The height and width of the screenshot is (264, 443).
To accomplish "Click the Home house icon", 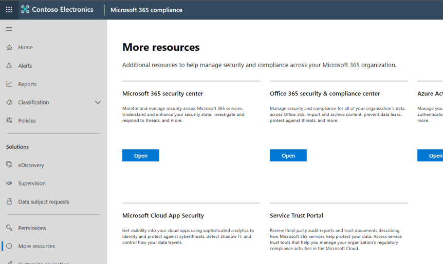I will [x=9, y=47].
